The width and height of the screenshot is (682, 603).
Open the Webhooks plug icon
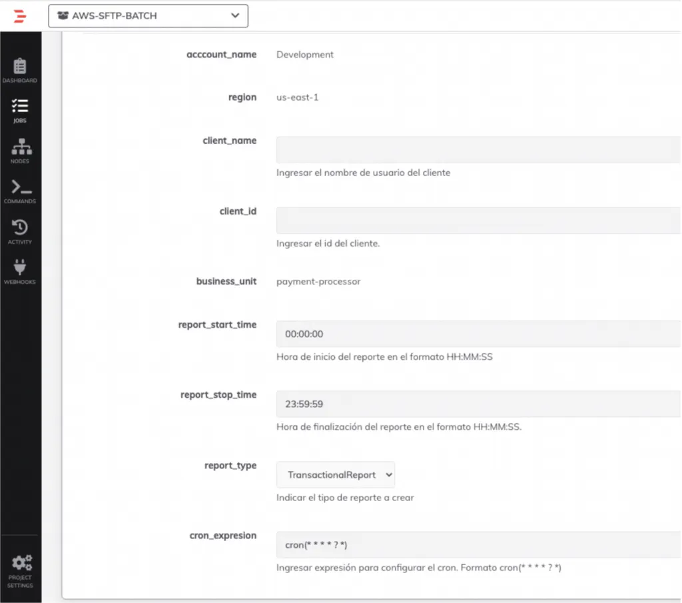pyautogui.click(x=20, y=267)
